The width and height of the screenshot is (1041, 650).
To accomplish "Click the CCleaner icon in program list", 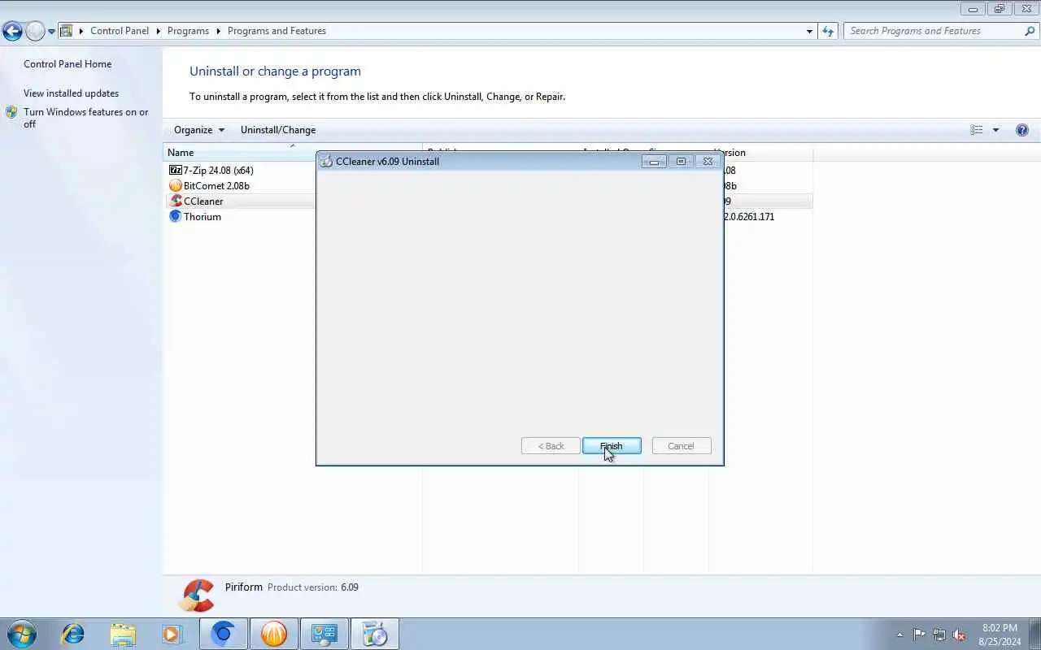I will coord(175,201).
